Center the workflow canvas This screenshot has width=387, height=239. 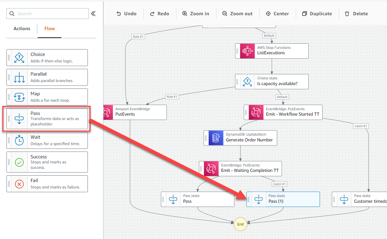click(277, 14)
